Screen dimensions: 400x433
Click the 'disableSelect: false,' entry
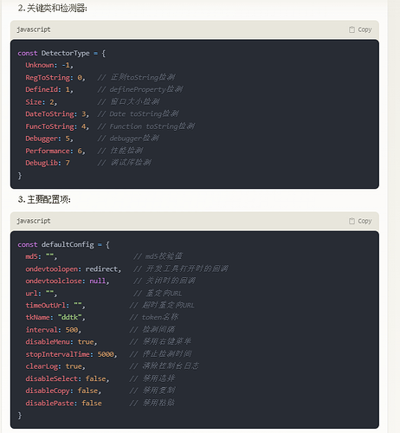pos(68,379)
